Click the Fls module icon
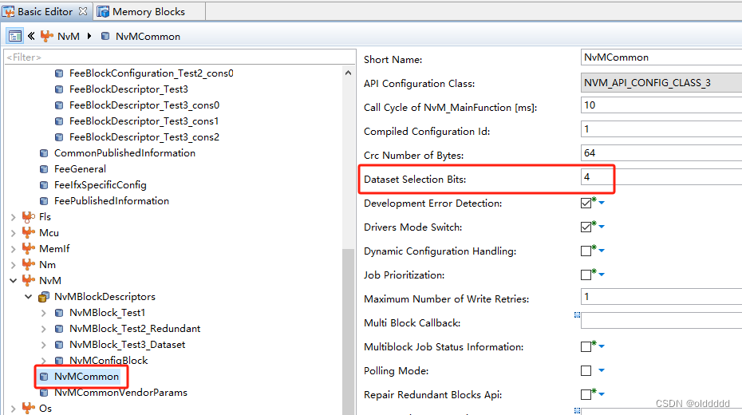This screenshot has height=415, width=742. click(x=29, y=217)
